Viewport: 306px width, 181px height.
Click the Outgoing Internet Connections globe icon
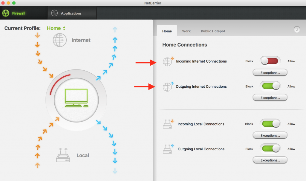point(167,87)
